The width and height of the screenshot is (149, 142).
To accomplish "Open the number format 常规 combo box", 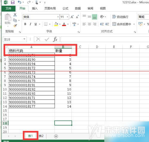I will pyautogui.click(x=143, y=17).
